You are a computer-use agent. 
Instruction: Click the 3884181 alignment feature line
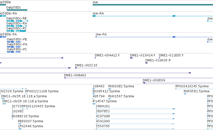(136, 109)
